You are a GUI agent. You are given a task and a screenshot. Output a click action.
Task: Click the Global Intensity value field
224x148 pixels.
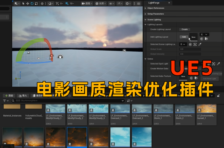pos(190,54)
